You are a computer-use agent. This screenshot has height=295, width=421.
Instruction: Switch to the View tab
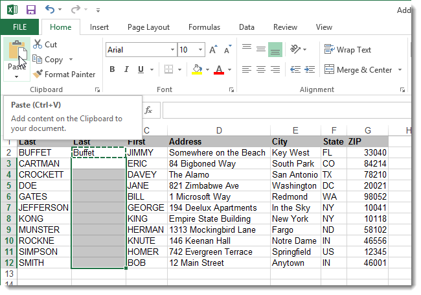(324, 27)
